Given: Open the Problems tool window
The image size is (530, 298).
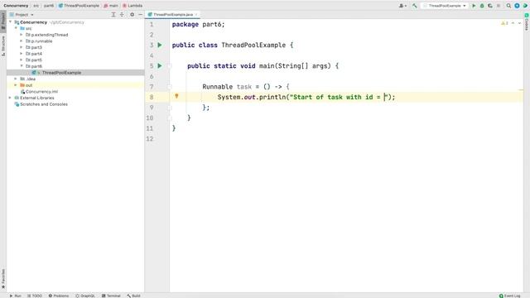Looking at the screenshot, I should pyautogui.click(x=59, y=296).
